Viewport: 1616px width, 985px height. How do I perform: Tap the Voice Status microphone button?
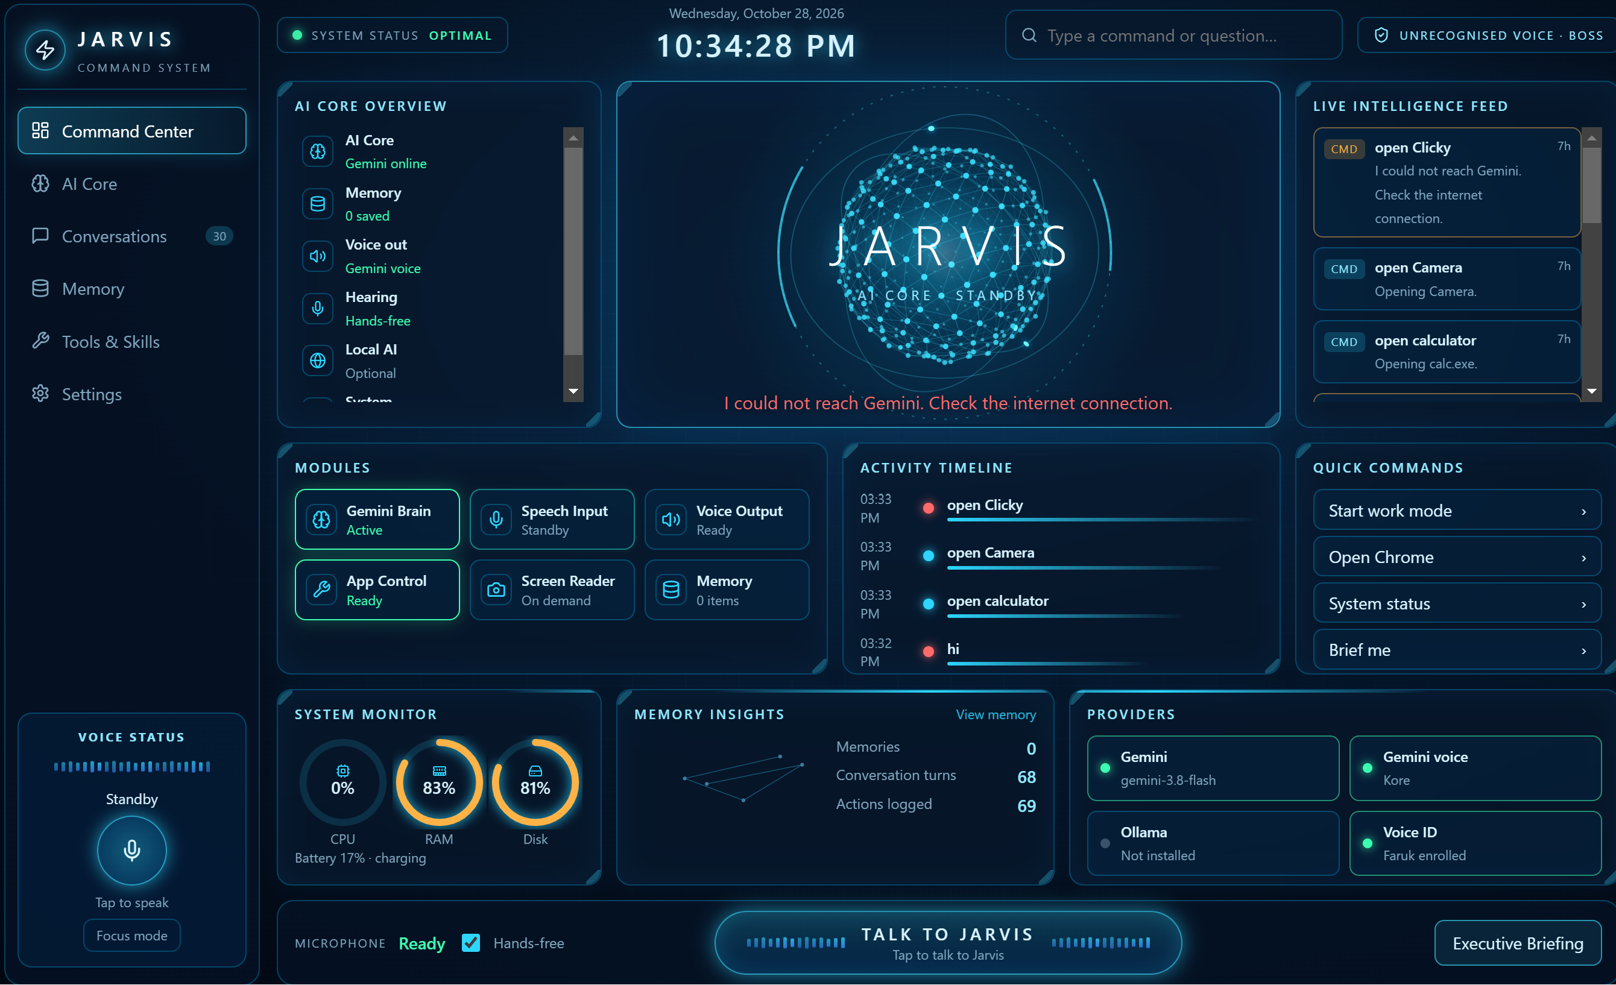[x=132, y=850]
